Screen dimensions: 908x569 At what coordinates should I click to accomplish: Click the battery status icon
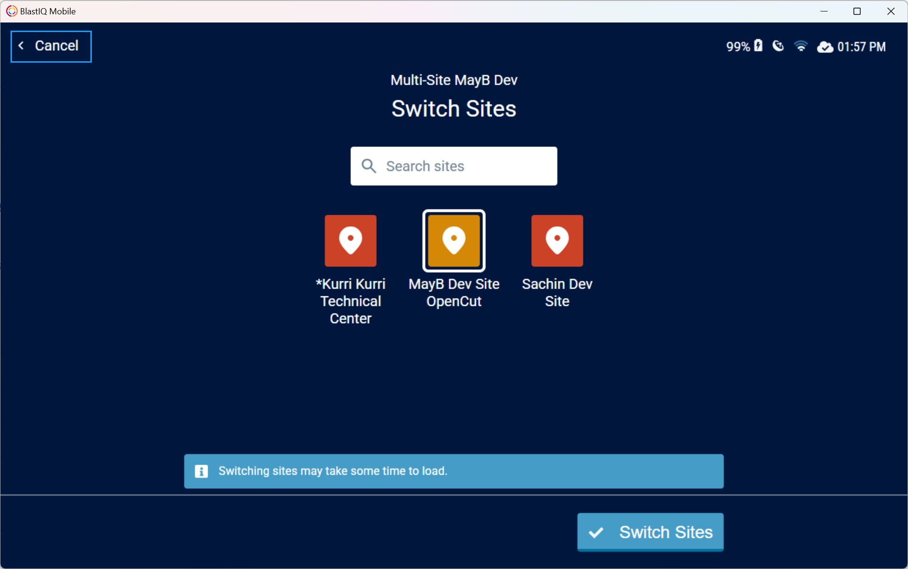click(758, 45)
